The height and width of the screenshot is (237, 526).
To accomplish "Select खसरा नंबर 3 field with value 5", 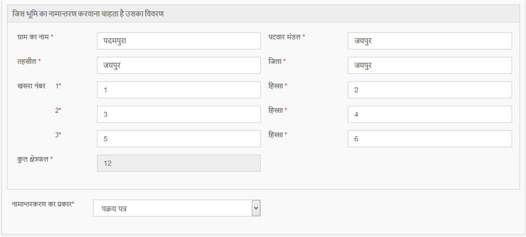I will (178, 139).
